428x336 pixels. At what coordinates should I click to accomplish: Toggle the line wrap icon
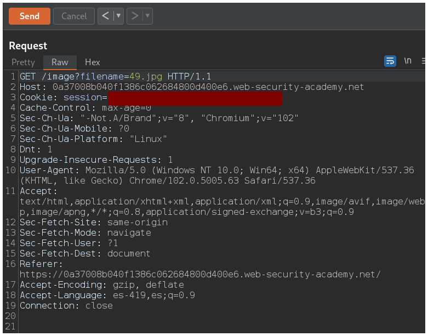coord(390,61)
